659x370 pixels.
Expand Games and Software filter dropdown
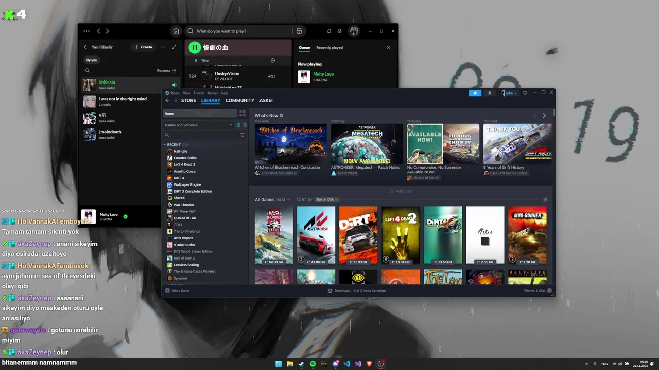pos(198,125)
